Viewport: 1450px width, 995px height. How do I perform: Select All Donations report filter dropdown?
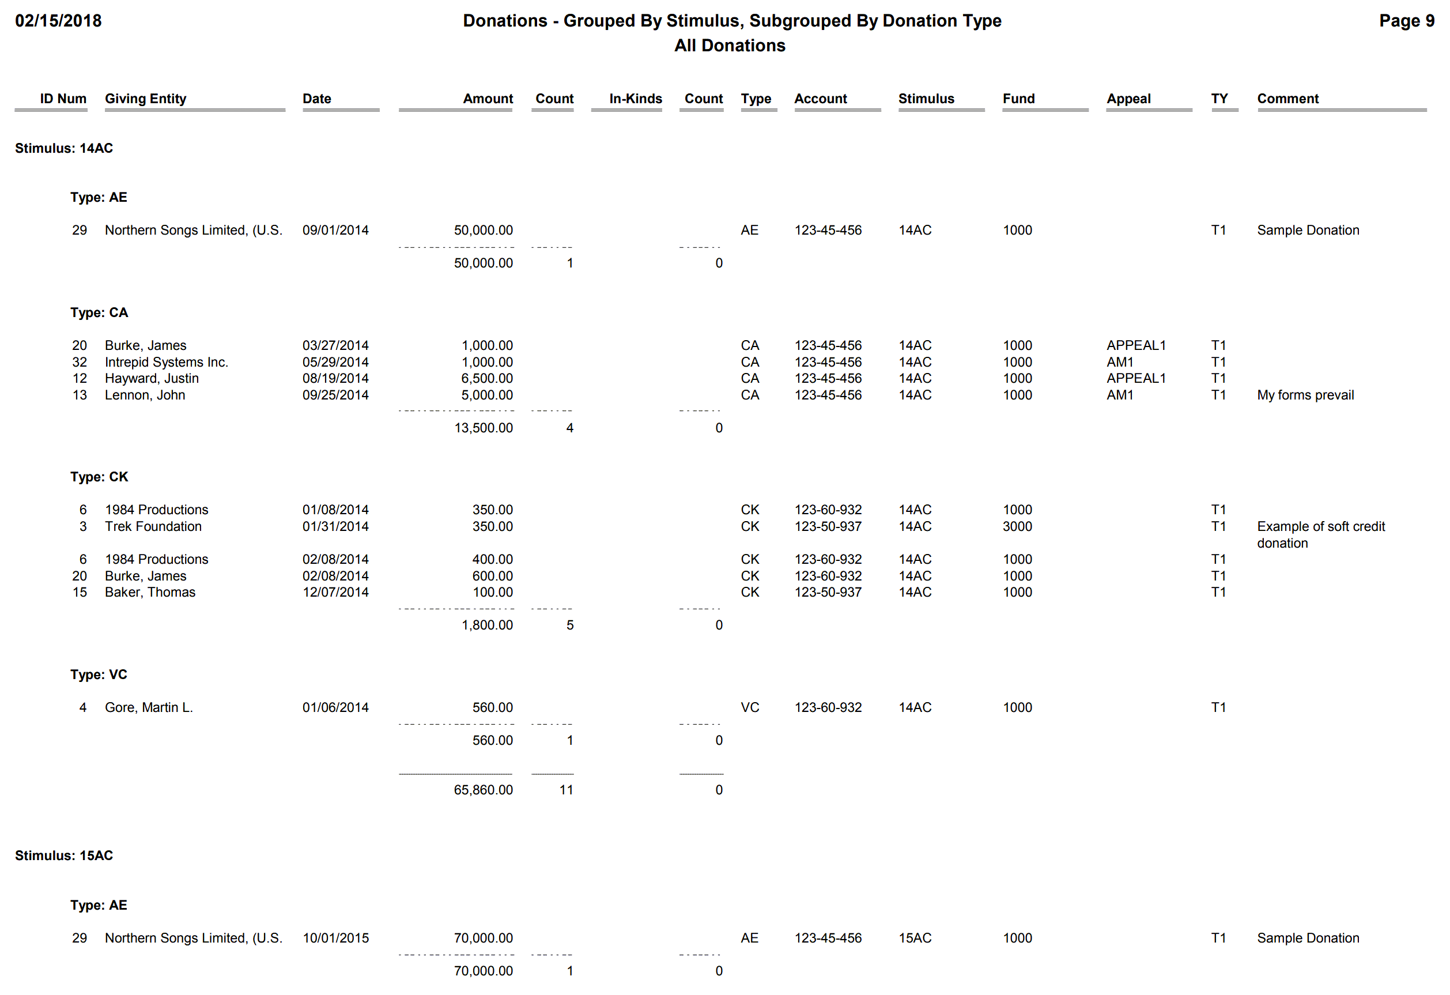click(x=725, y=51)
